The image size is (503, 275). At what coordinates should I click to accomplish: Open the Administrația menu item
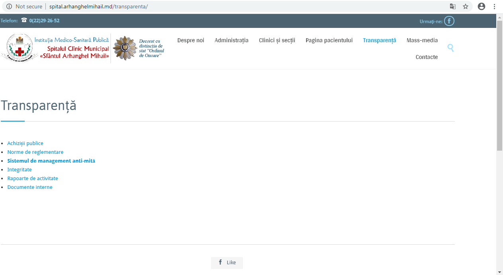pos(231,40)
